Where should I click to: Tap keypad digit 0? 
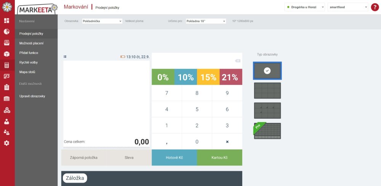click(197, 141)
